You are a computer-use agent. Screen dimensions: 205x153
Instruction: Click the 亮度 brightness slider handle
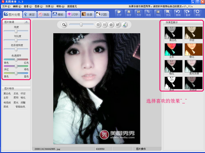click(x=16, y=31)
